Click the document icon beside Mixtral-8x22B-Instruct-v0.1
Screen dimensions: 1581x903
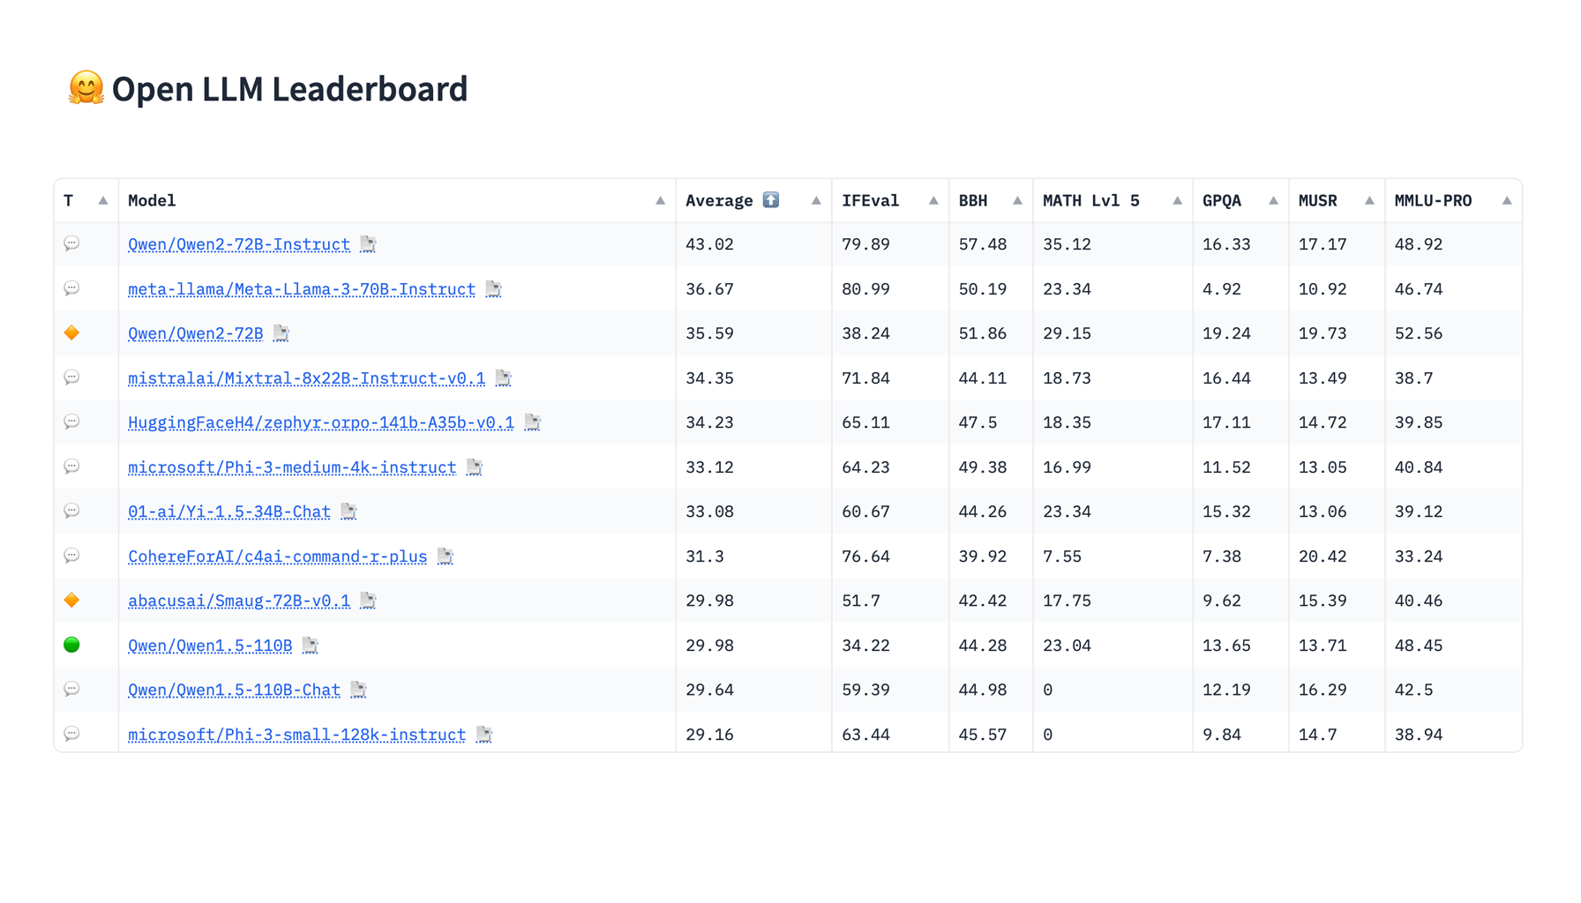[503, 378]
